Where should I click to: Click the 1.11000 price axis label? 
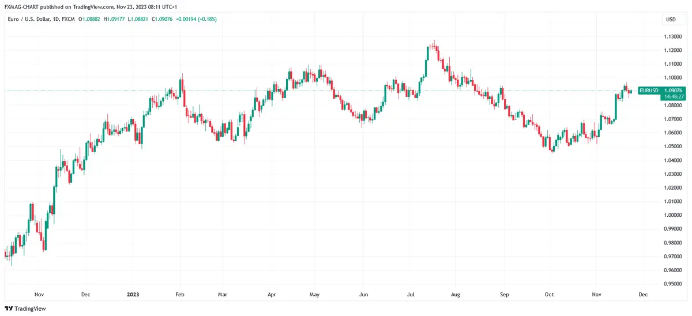[x=672, y=64]
